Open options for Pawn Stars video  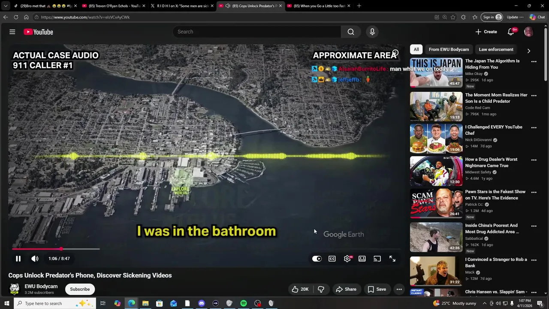pos(534,192)
